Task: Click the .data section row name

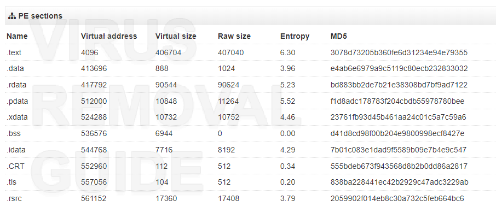Action: click(x=15, y=69)
